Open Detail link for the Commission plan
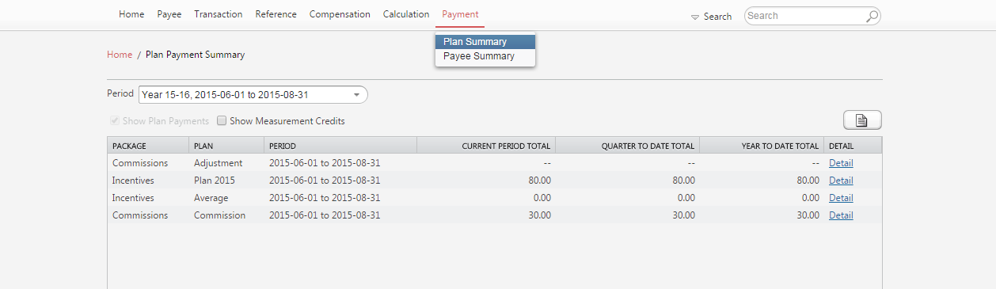This screenshot has width=996, height=289. click(x=841, y=215)
